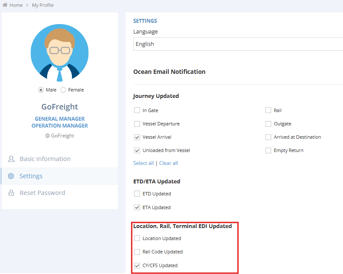Image resolution: width=343 pixels, height=274 pixels.
Task: Uncheck the Vessel Arrival checkbox
Action: pyautogui.click(x=137, y=137)
